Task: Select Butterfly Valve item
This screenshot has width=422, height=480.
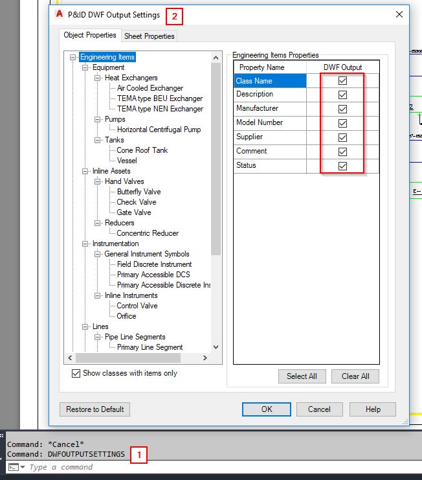Action: click(139, 192)
